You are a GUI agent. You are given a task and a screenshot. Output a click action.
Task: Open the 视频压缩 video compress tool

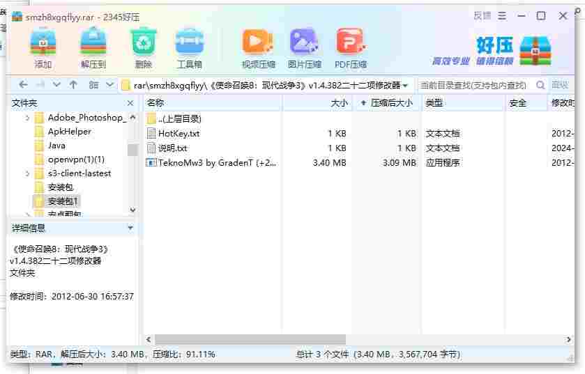258,42
